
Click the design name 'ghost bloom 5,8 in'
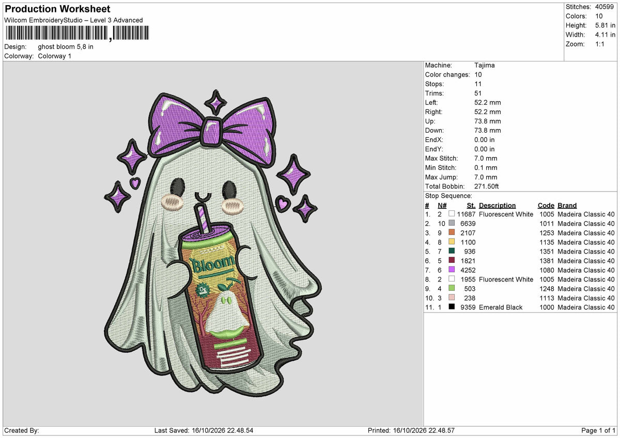66,46
